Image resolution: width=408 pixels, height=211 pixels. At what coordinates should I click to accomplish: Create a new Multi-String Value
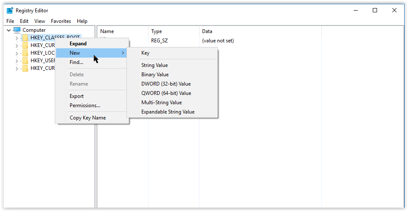point(172,103)
